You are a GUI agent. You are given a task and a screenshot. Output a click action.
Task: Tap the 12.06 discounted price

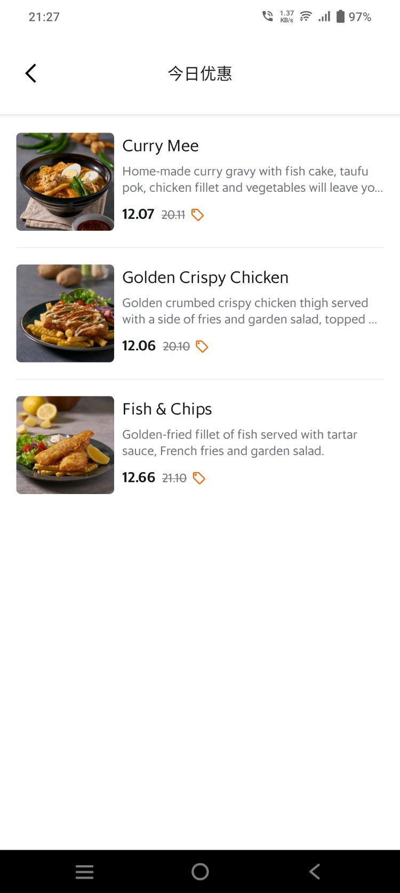[x=139, y=346]
